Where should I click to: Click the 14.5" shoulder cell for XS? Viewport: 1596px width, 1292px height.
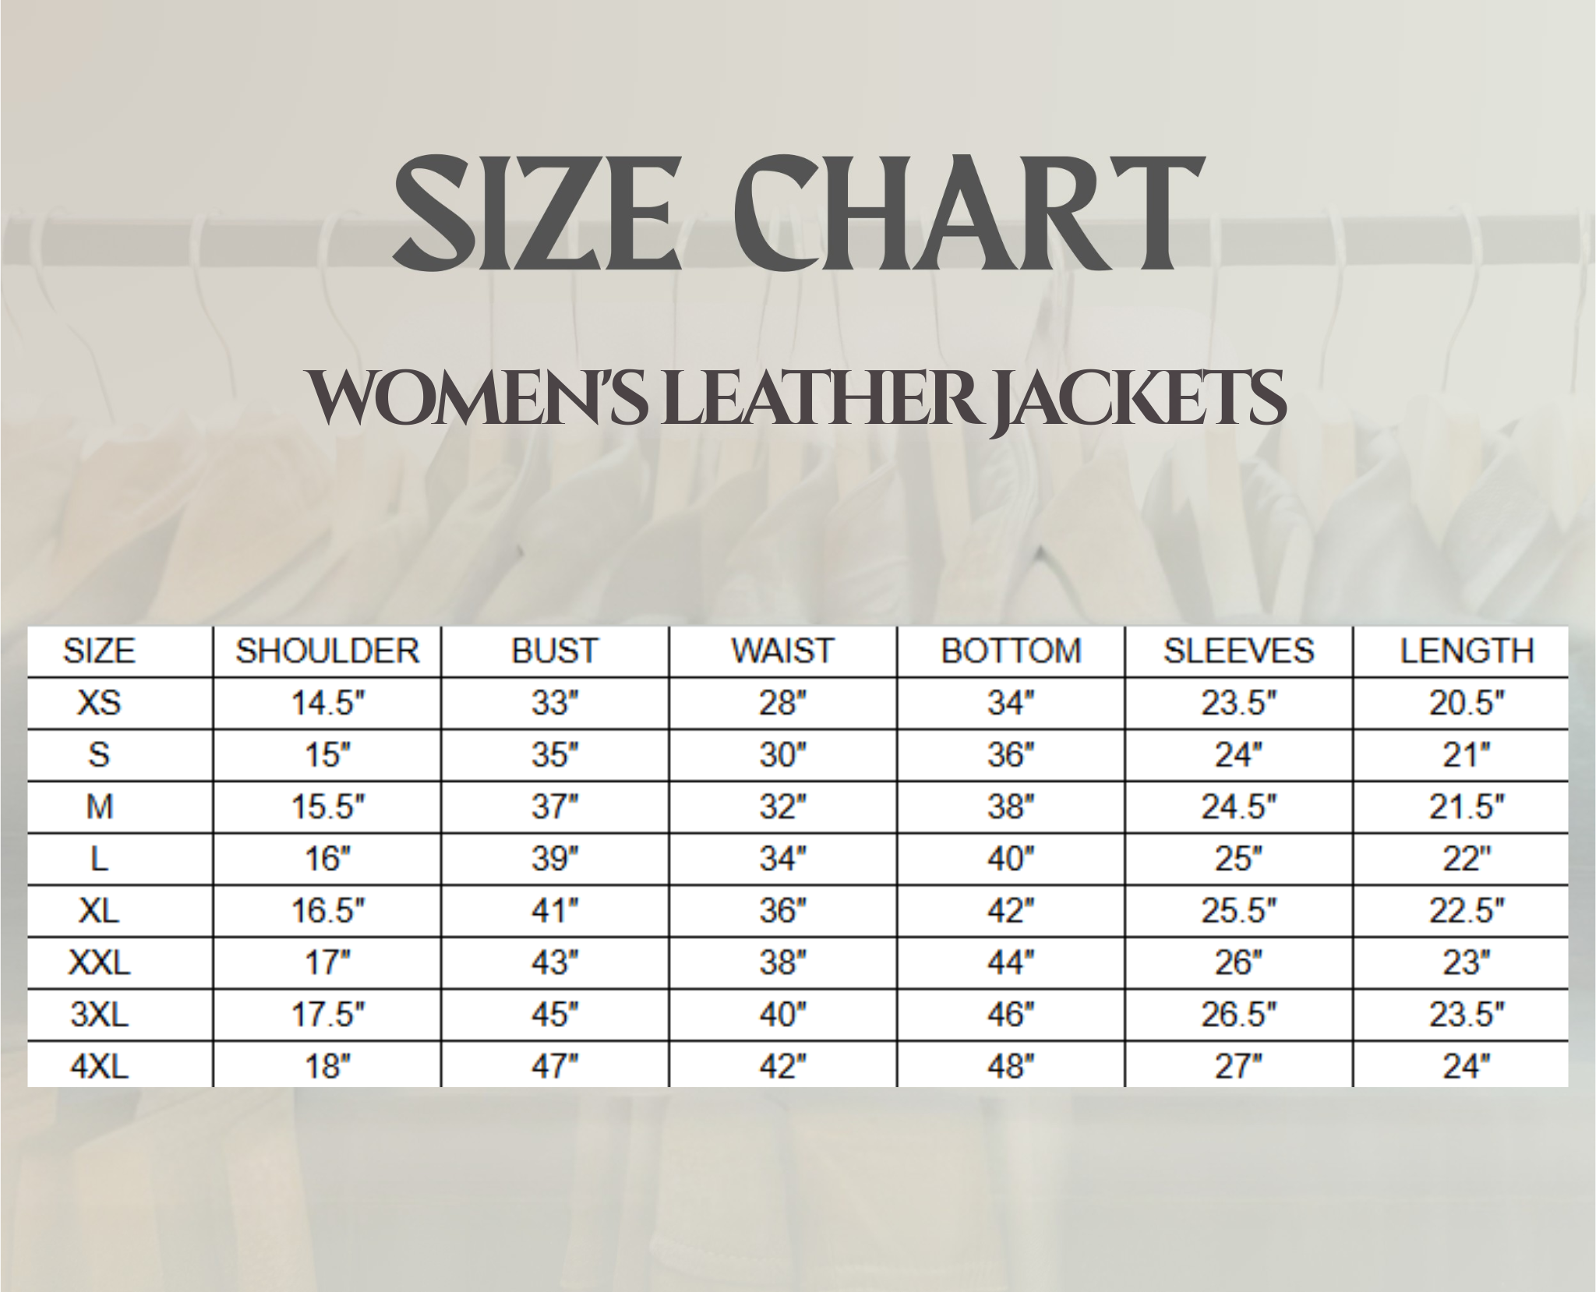click(x=327, y=704)
